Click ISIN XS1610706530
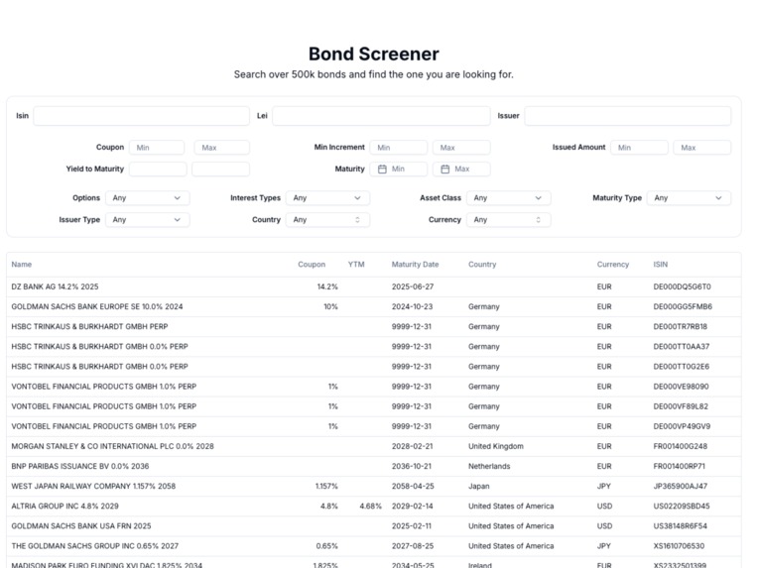Screen dimensions: 758x568 [679, 546]
